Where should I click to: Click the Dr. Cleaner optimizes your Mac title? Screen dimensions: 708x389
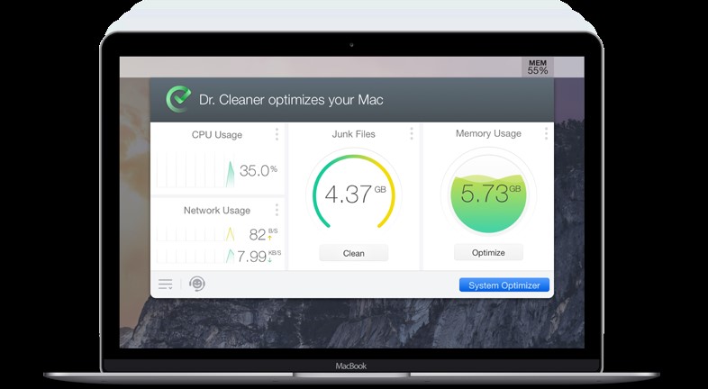[291, 100]
